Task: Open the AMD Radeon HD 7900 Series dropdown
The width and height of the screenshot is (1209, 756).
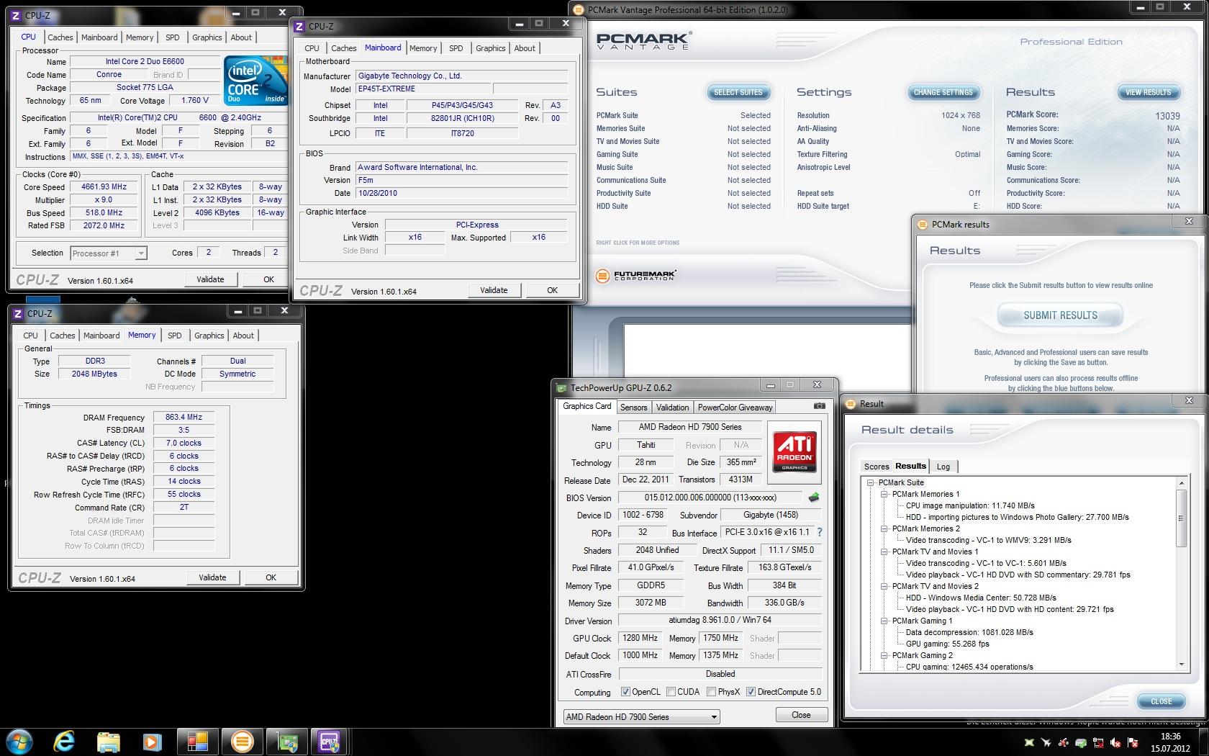Action: (x=641, y=717)
